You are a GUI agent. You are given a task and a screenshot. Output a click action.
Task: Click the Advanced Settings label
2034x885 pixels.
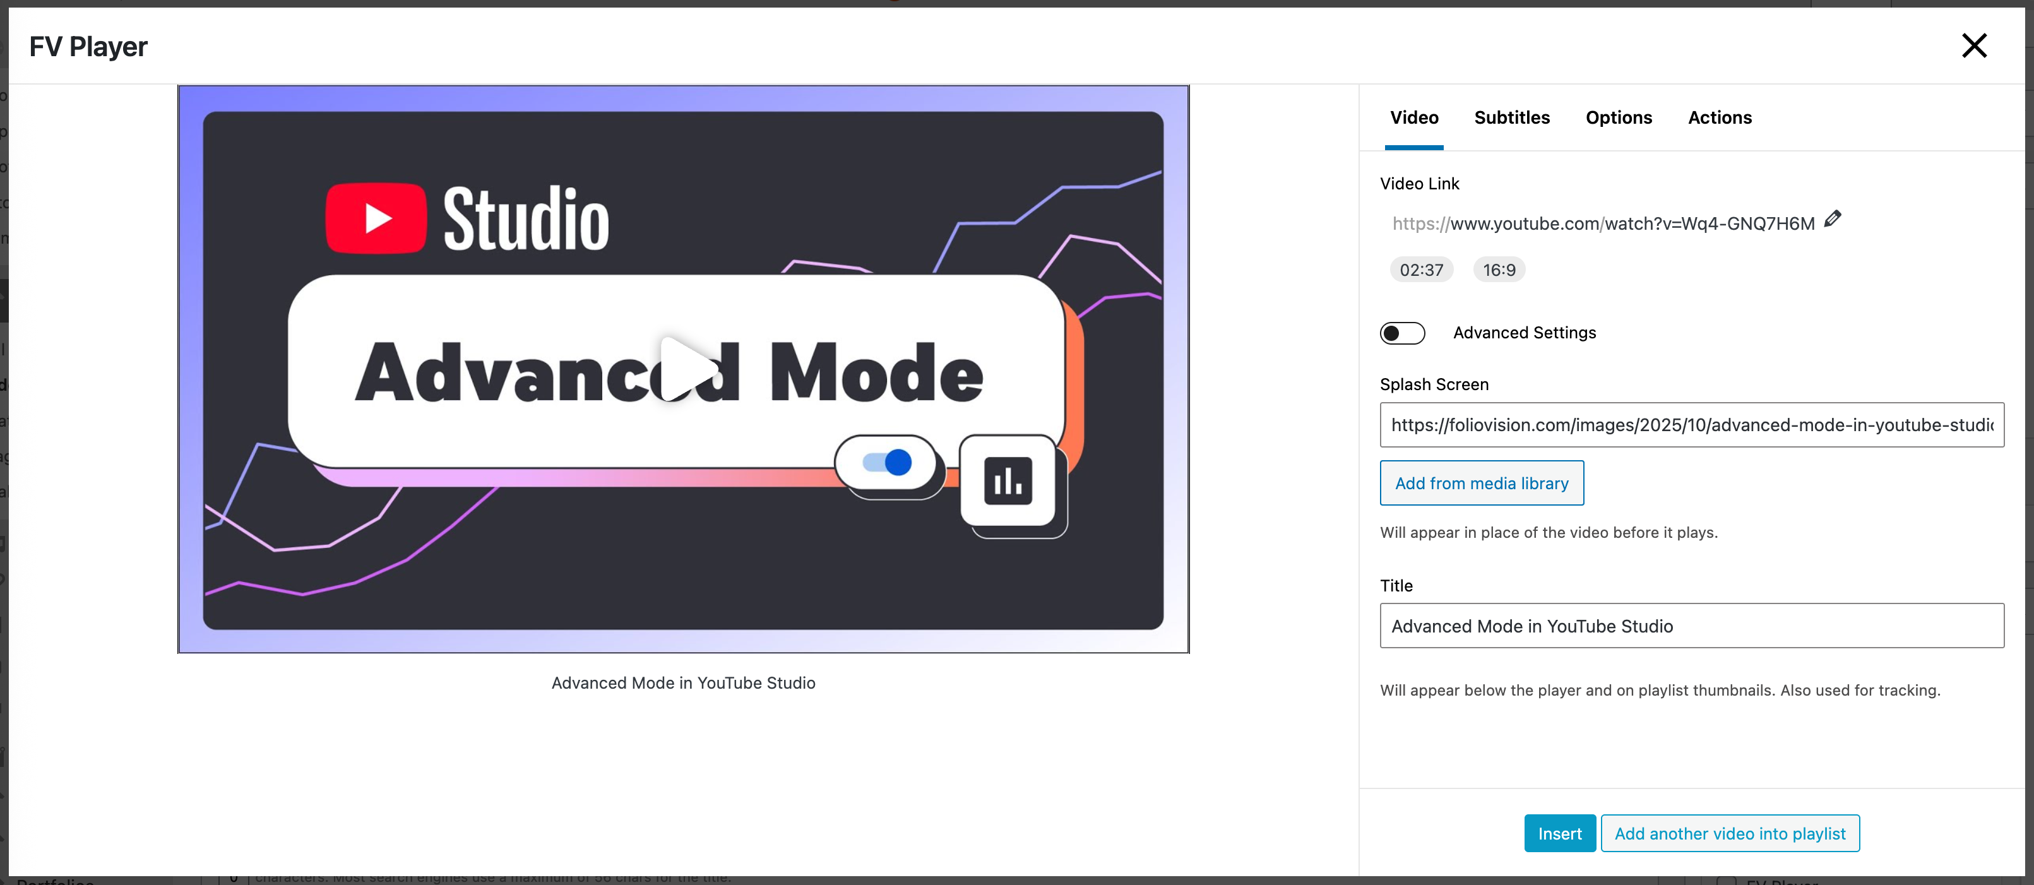[1523, 333]
